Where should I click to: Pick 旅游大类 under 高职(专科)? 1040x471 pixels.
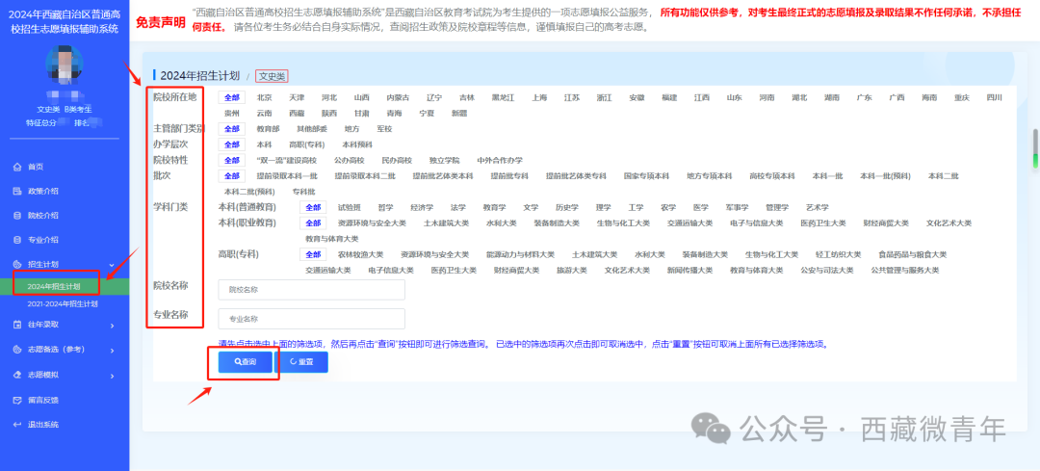(x=572, y=270)
